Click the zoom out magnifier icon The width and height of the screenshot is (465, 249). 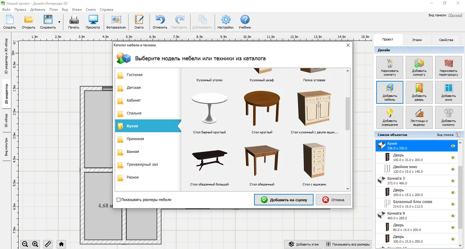(25, 244)
